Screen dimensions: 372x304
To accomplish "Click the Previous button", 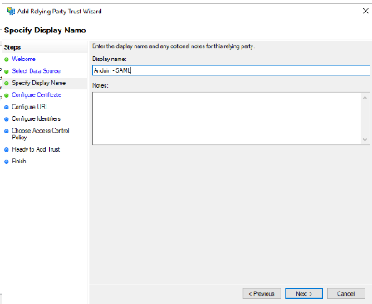I will [262, 293].
